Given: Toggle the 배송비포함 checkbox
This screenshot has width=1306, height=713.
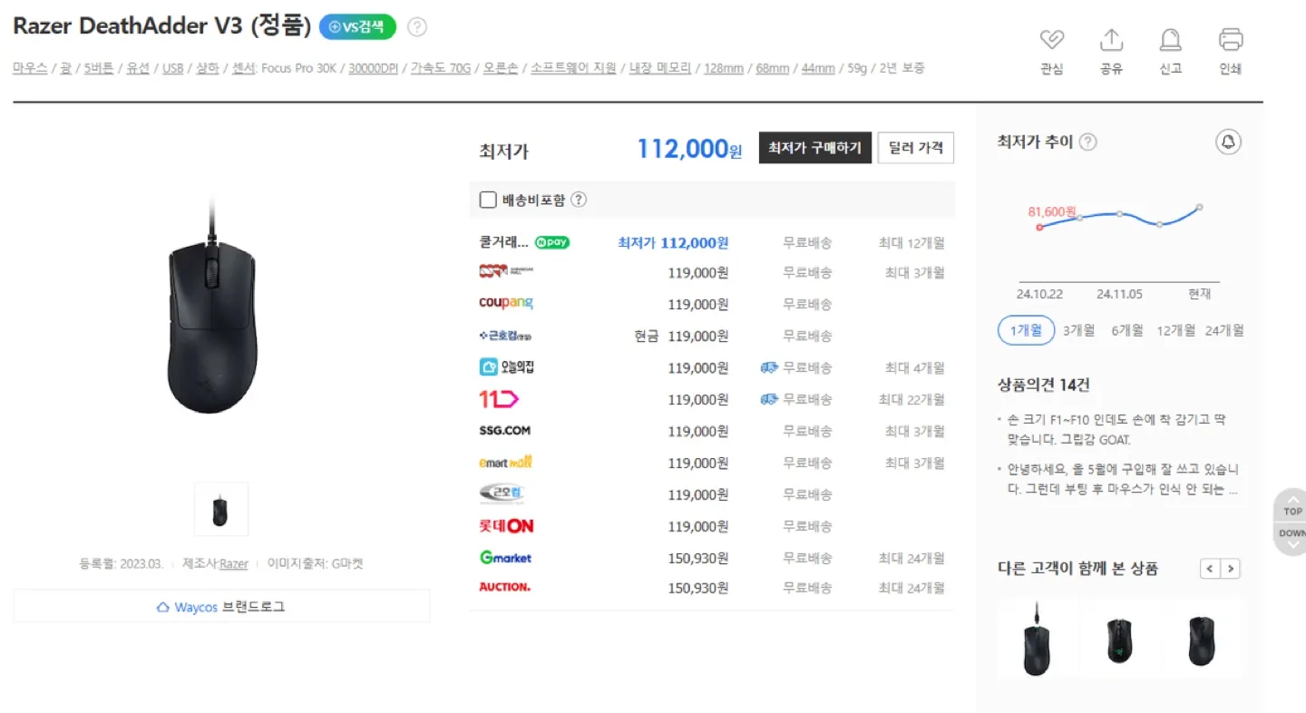Looking at the screenshot, I should point(488,200).
